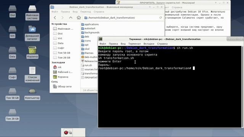The height and width of the screenshot is (137, 244).
Task: Select Файловая система in sidebar devices
Action: pos(63,29)
